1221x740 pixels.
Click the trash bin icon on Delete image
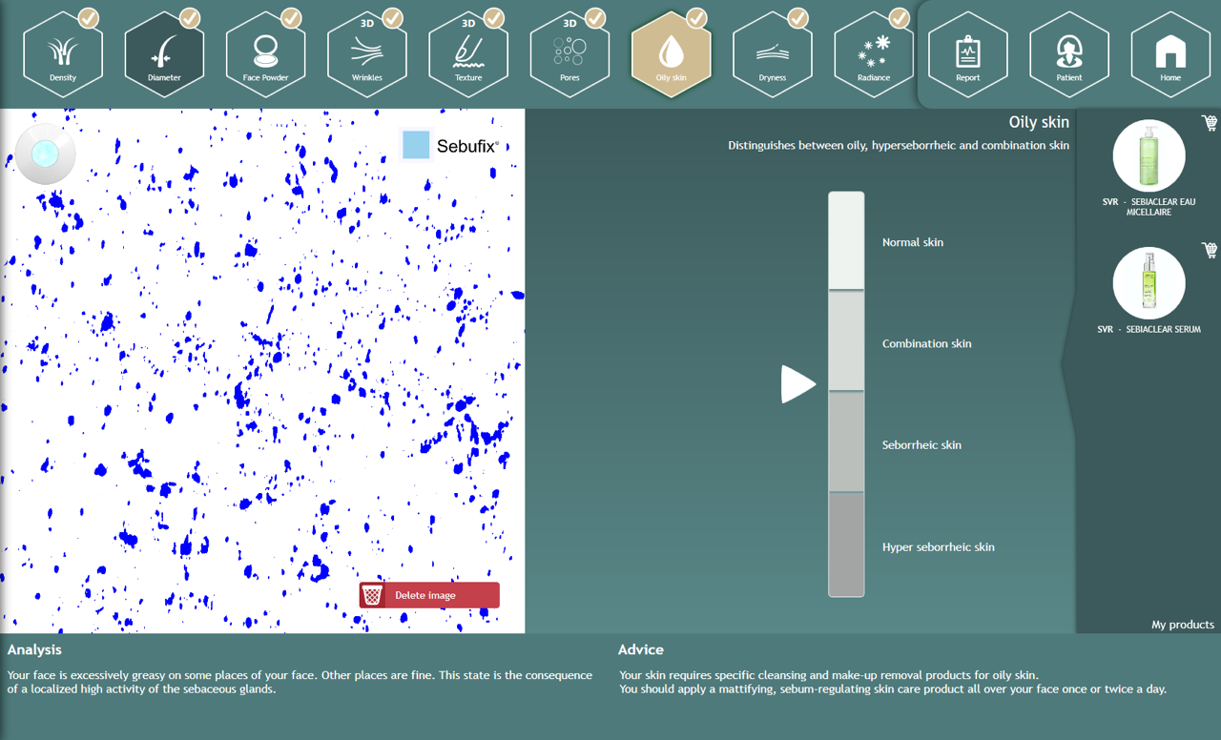[x=373, y=595]
